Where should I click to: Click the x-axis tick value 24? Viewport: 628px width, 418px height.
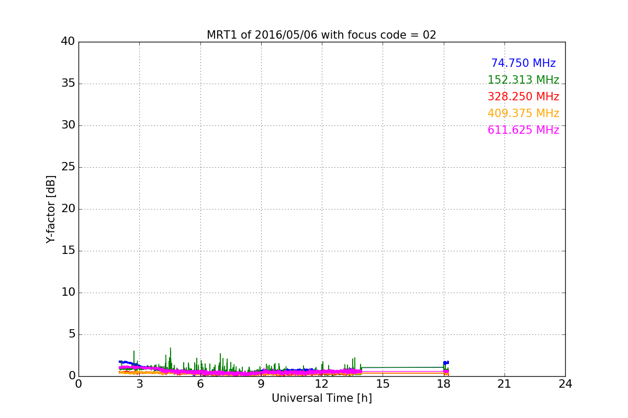[x=565, y=384]
